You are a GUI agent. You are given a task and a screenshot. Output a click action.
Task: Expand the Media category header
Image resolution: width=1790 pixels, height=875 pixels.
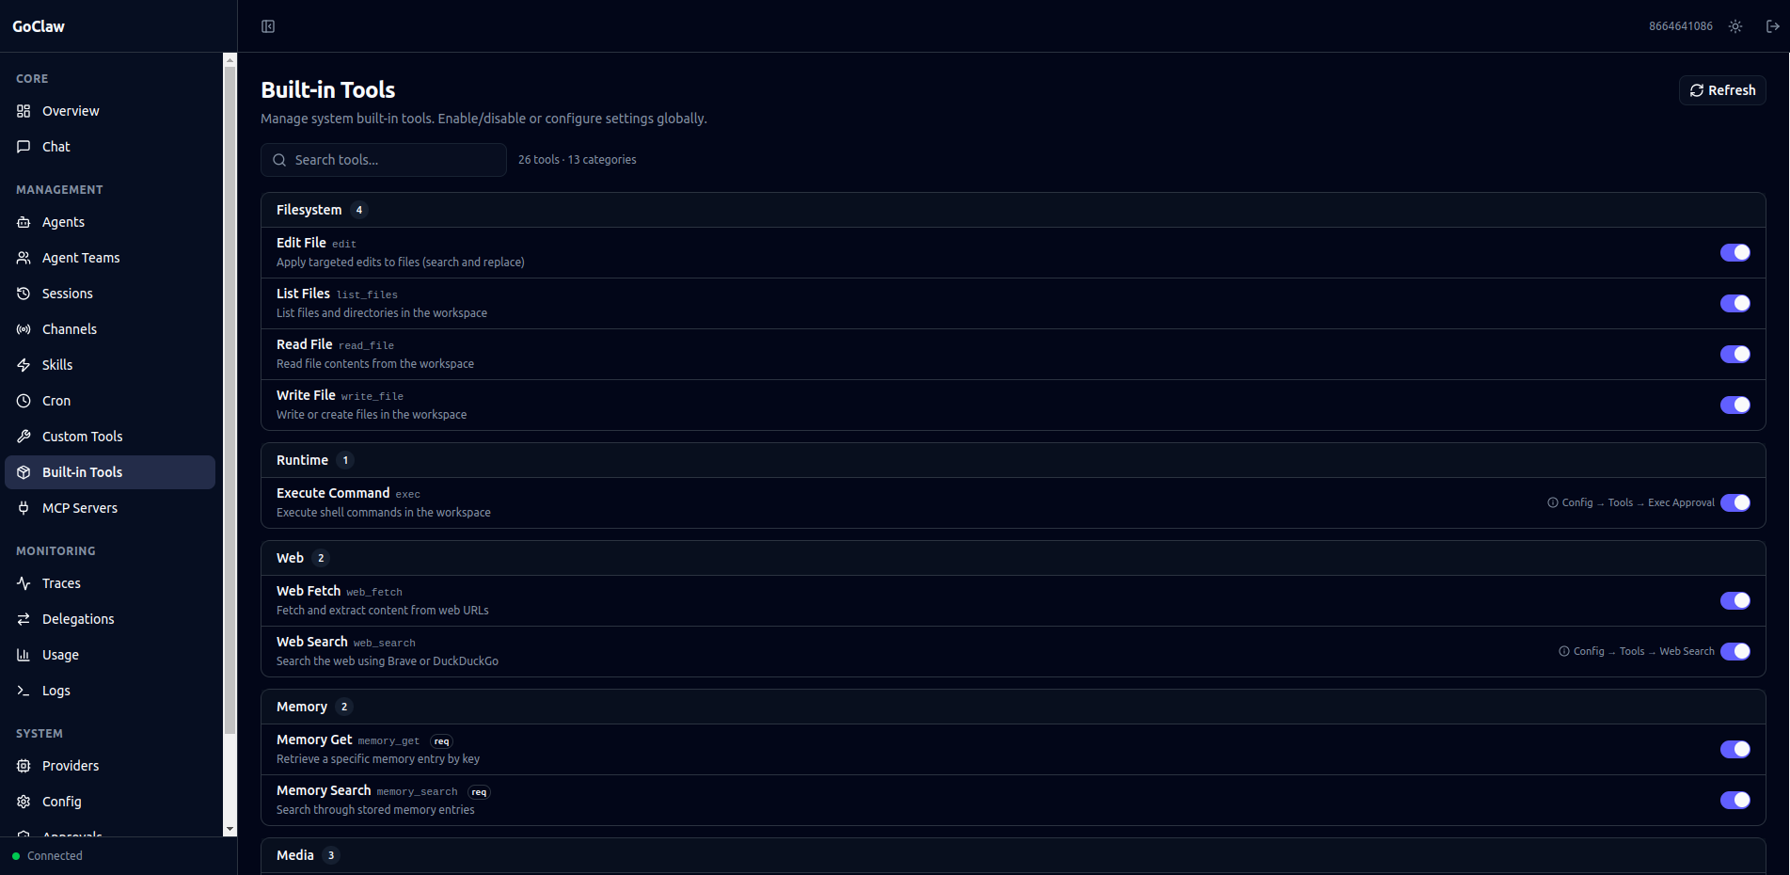(295, 855)
